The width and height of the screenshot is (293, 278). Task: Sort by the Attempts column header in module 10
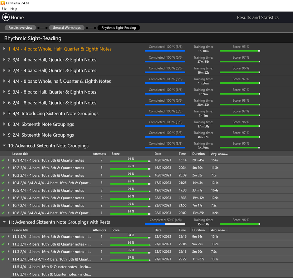(99, 154)
